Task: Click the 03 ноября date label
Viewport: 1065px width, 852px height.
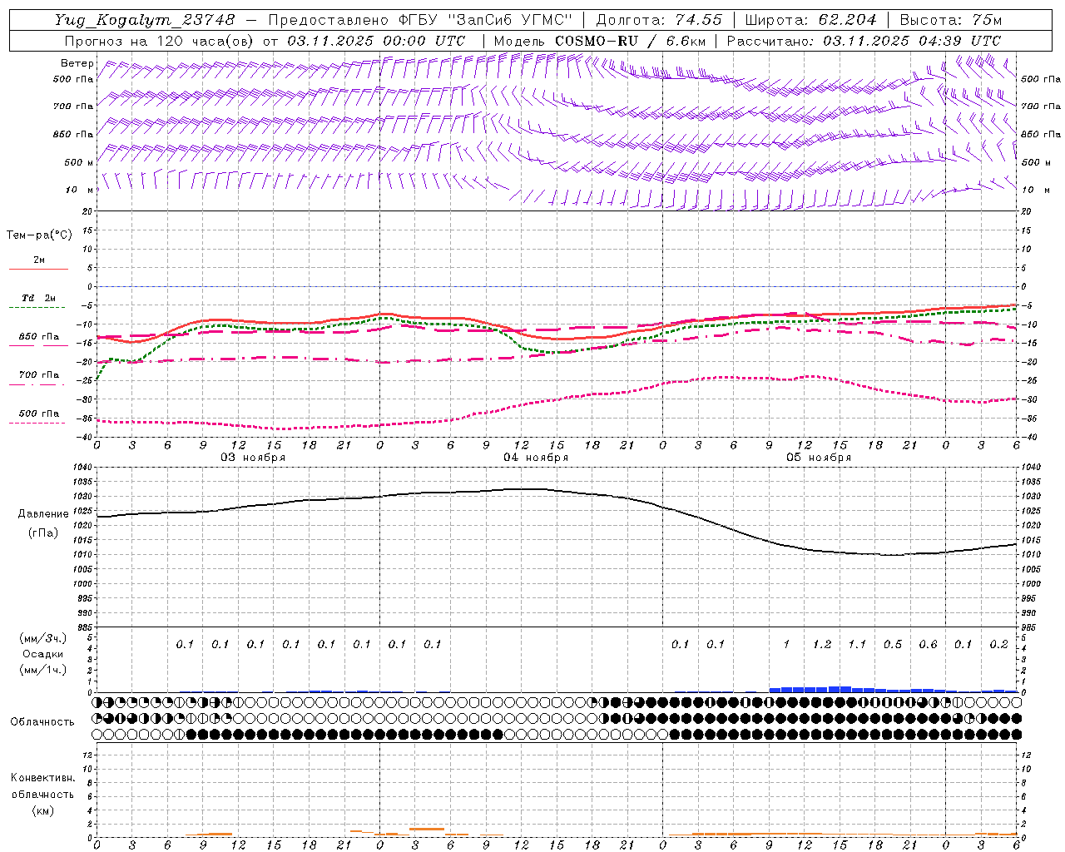Action: tap(253, 458)
